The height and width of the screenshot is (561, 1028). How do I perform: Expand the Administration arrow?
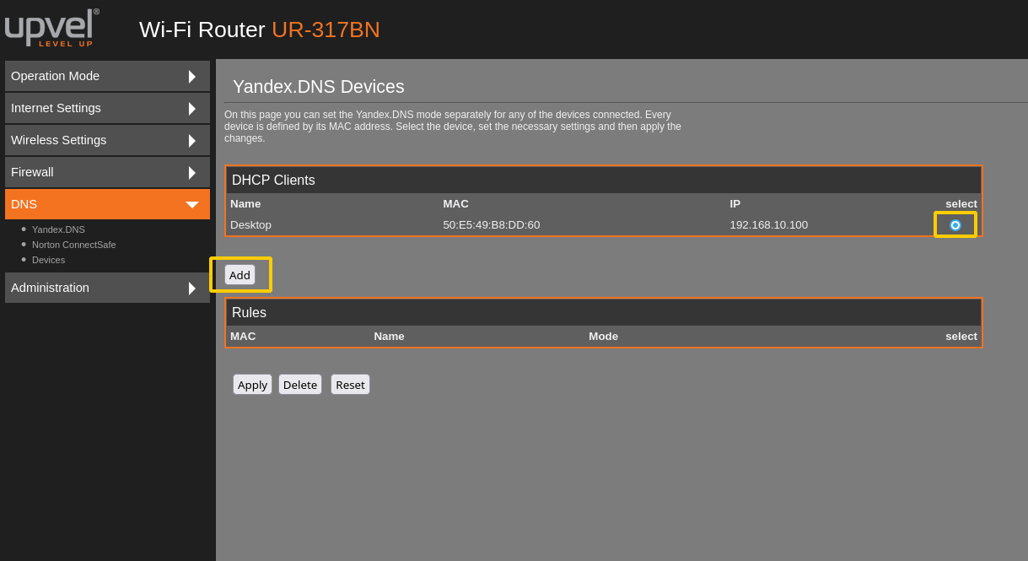[x=192, y=289]
